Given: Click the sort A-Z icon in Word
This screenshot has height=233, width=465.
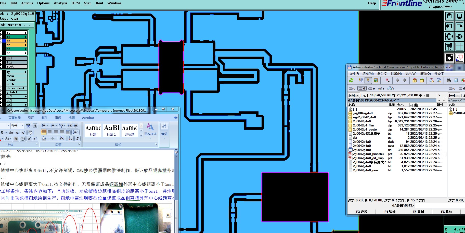Looking at the screenshot, I should [71, 138].
